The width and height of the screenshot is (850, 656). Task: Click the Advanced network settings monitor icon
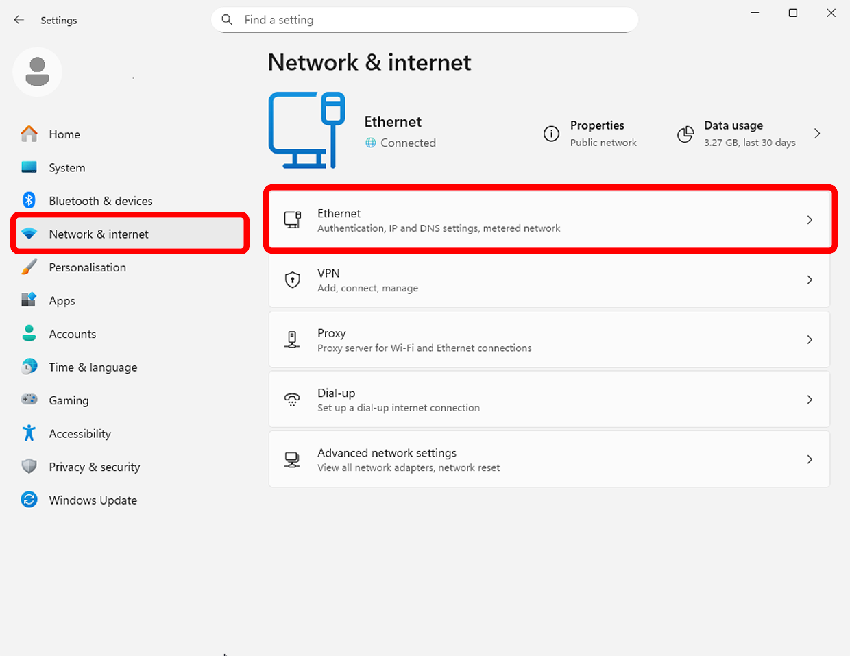[x=292, y=459]
